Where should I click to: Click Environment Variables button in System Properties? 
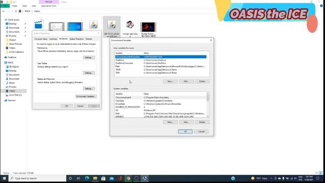(x=86, y=97)
